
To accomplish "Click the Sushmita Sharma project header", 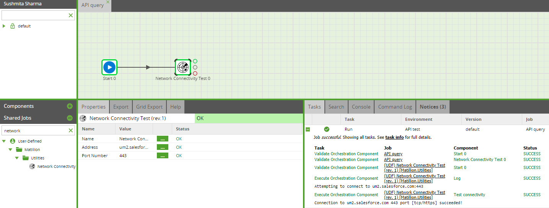I will pos(23,4).
